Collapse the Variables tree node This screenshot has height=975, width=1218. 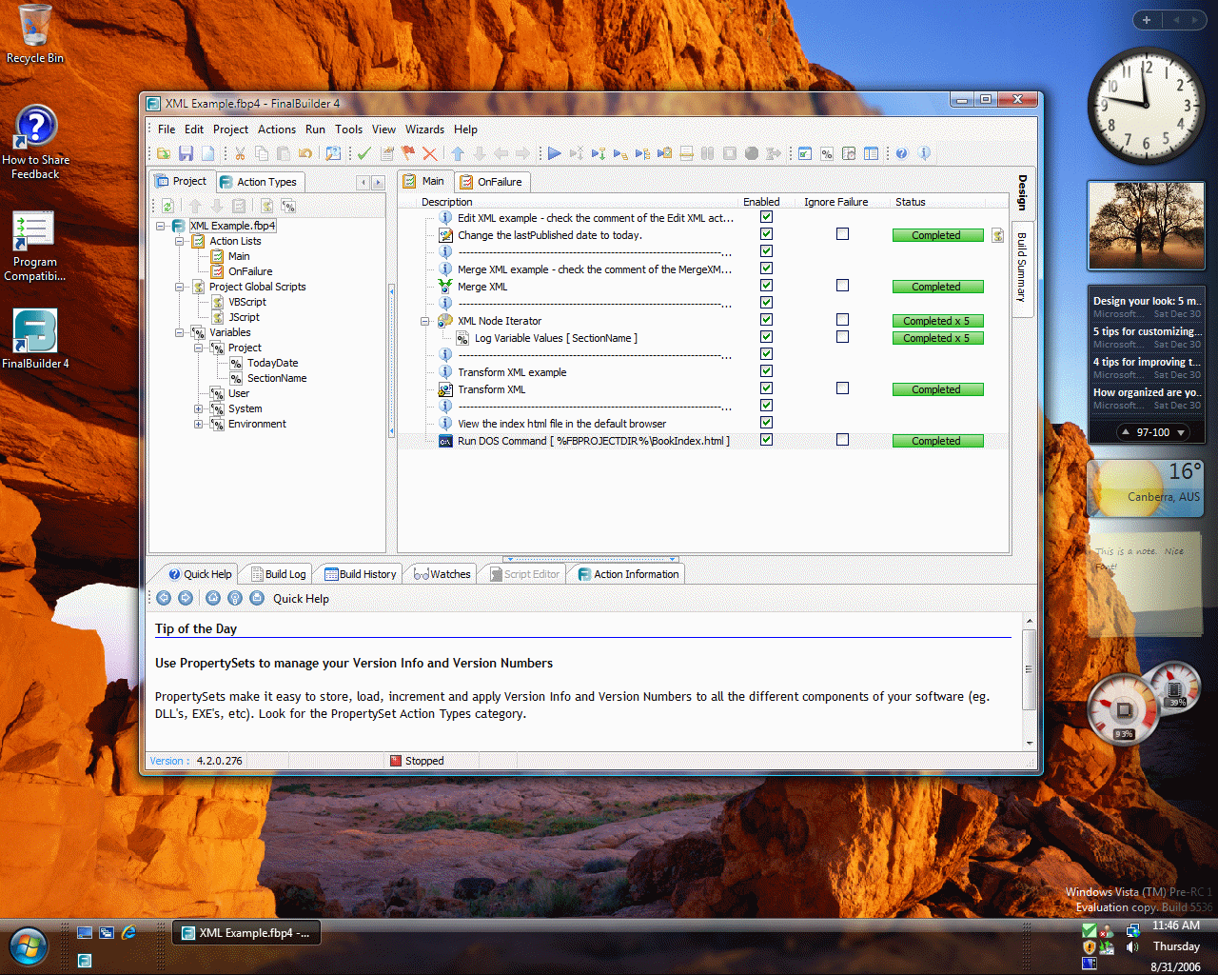[179, 332]
